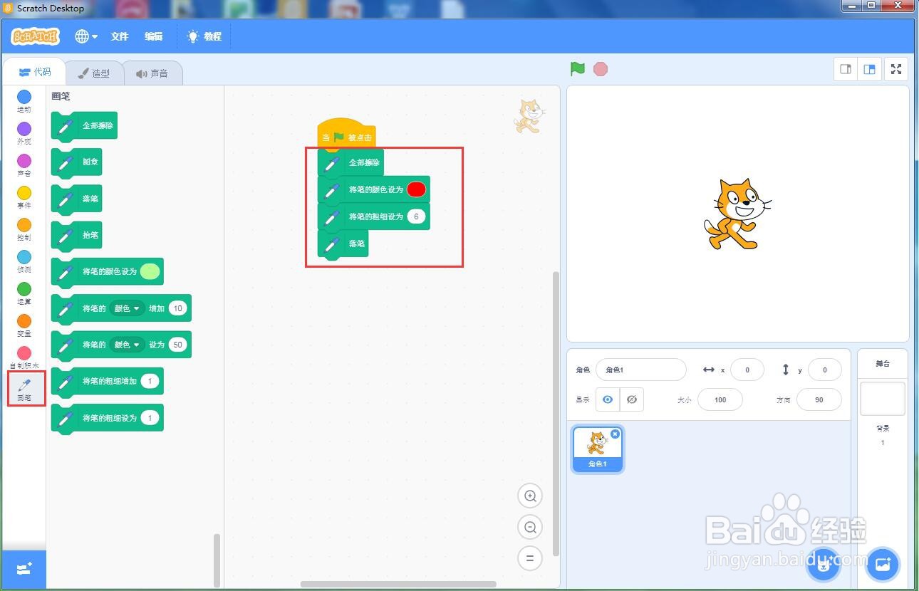Viewport: 919px width, 591px height.
Task: Click the add new sprite button
Action: (824, 565)
